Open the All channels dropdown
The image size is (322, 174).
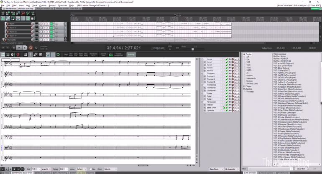click(x=232, y=169)
